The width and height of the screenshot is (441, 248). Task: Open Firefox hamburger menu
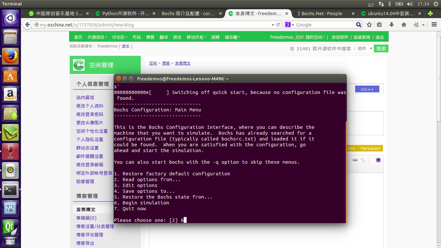tap(434, 25)
